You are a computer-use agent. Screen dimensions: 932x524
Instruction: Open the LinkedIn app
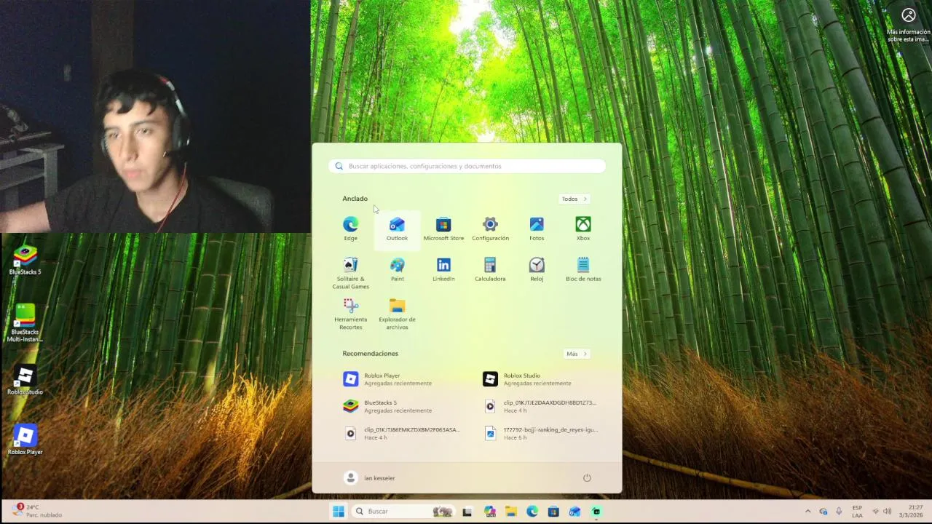point(443,269)
